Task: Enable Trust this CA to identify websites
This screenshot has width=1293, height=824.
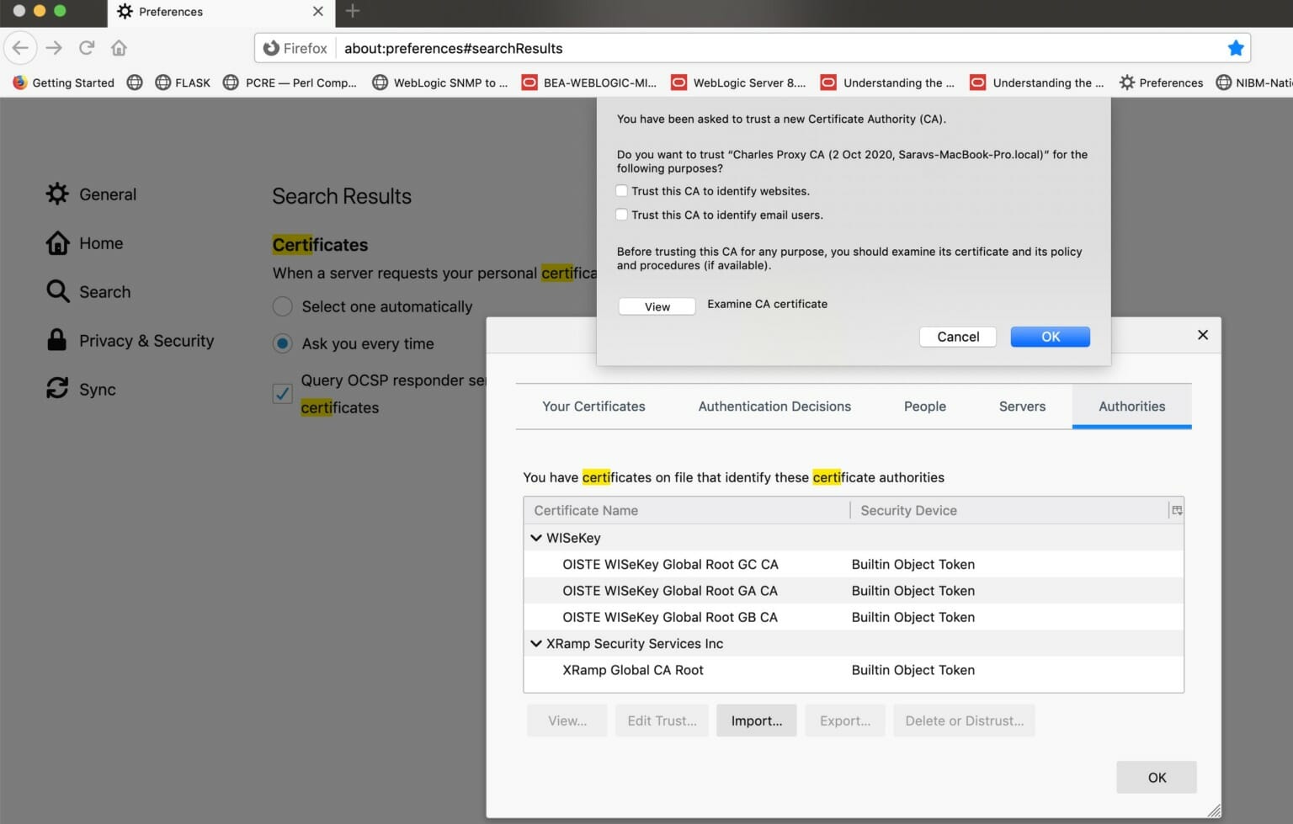Action: 621,190
